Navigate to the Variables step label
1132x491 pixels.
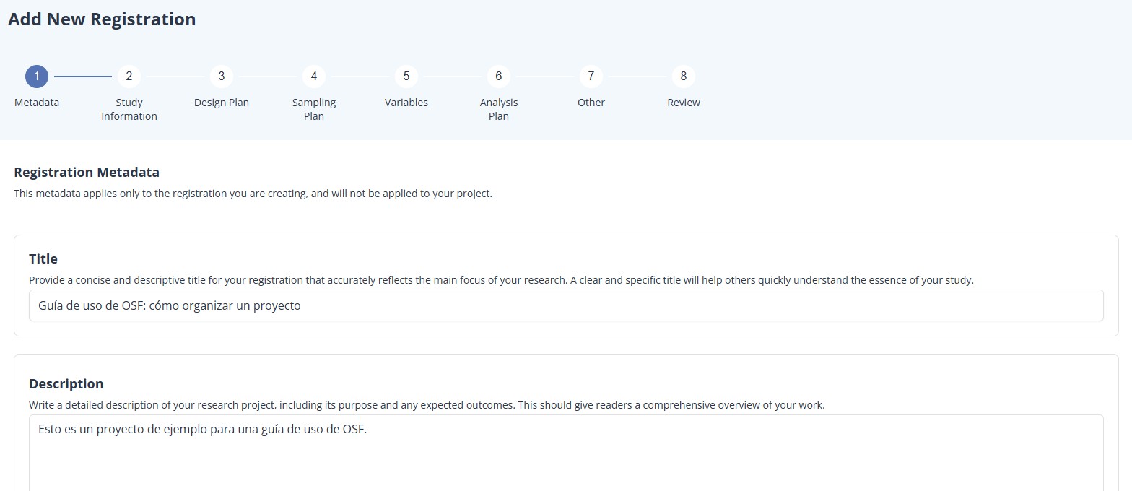(406, 103)
